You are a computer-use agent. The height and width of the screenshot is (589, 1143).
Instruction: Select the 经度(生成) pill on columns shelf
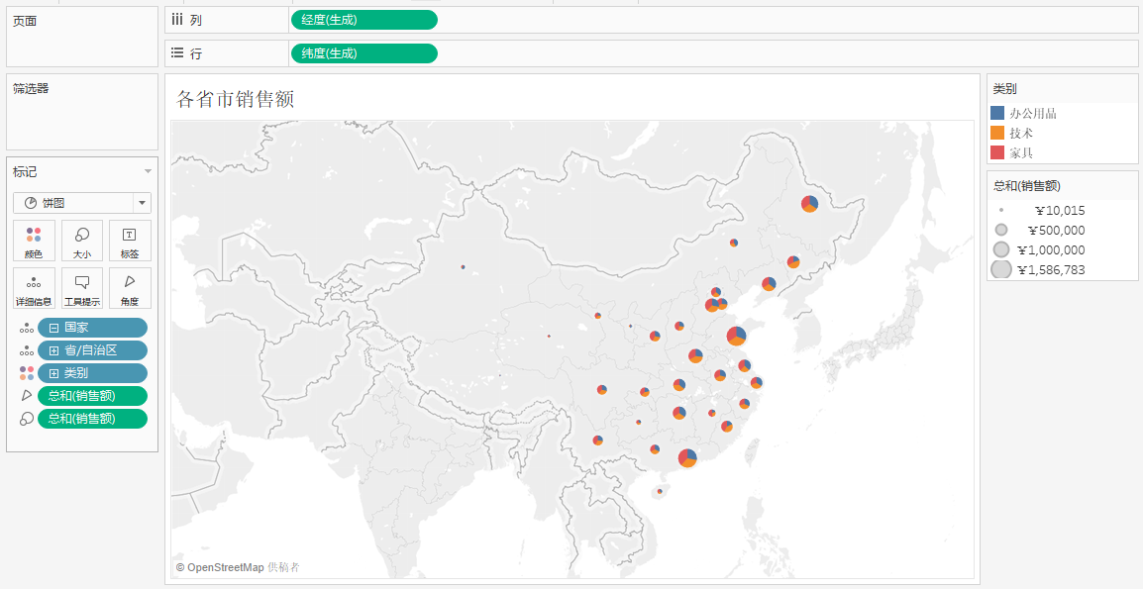363,20
